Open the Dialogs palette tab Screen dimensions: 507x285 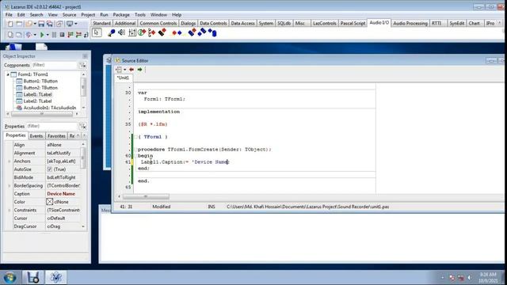point(189,23)
